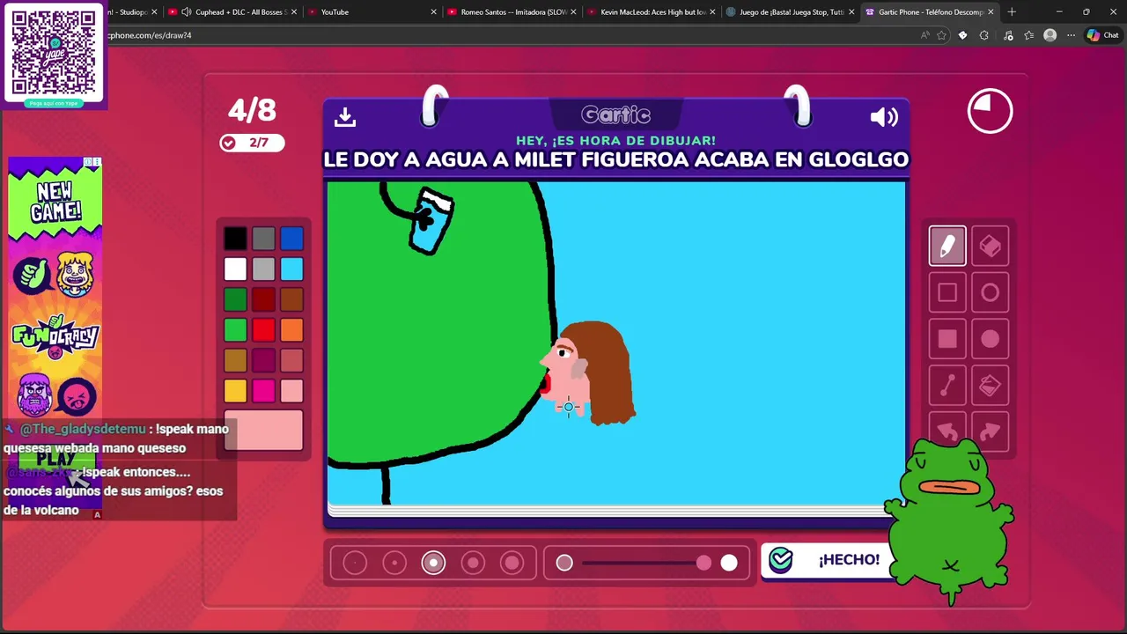Pick the light blue color swatch
Image resolution: width=1127 pixels, height=634 pixels.
[x=291, y=269]
